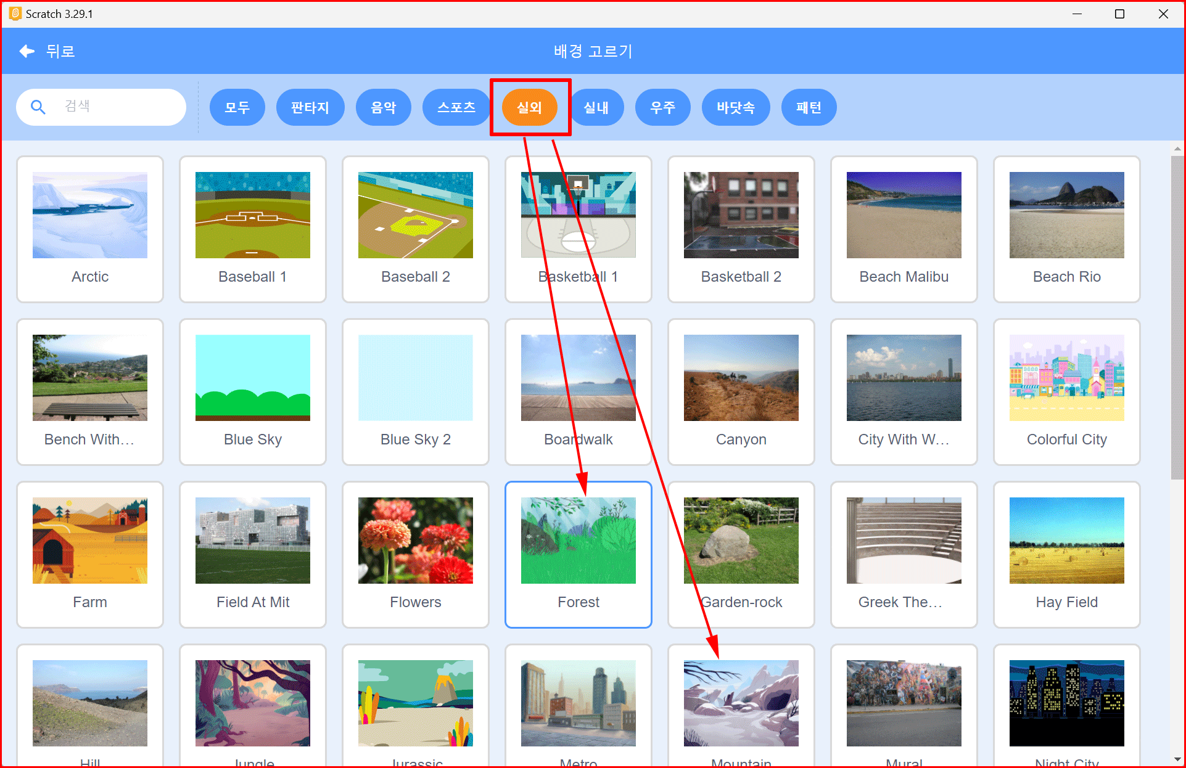
Task: Click the 뒤로 back label
Action: 60,51
